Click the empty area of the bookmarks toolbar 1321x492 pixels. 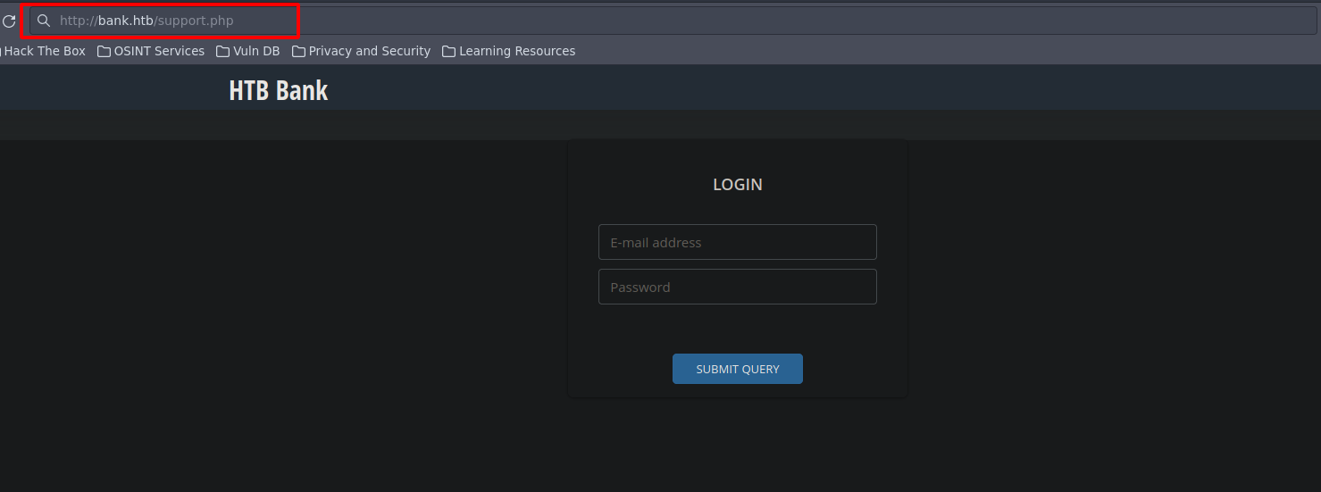click(893, 52)
